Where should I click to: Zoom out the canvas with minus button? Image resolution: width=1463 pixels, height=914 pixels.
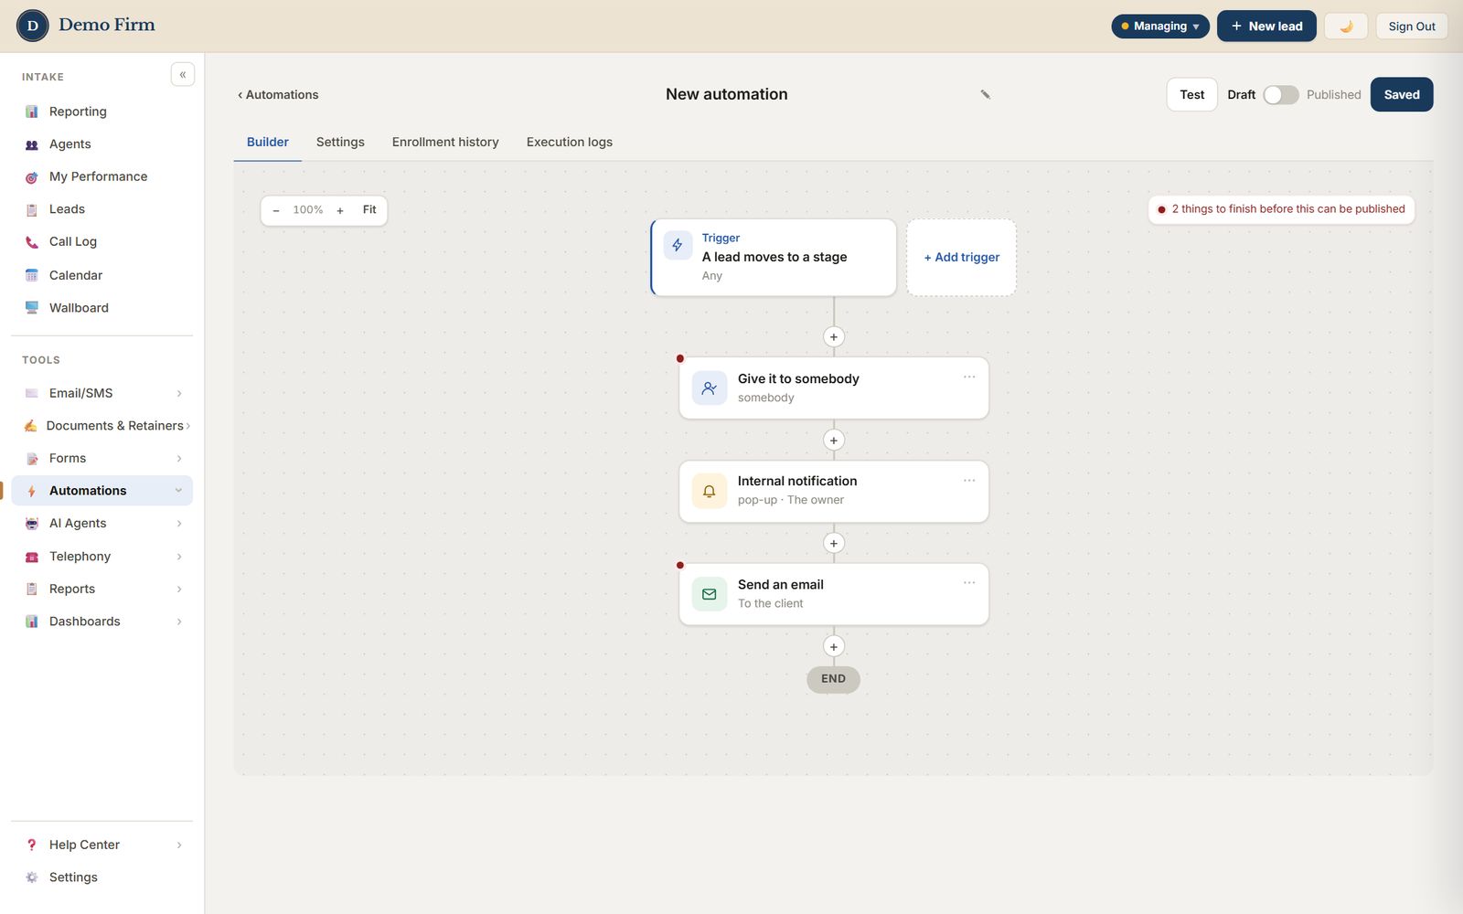click(x=276, y=210)
